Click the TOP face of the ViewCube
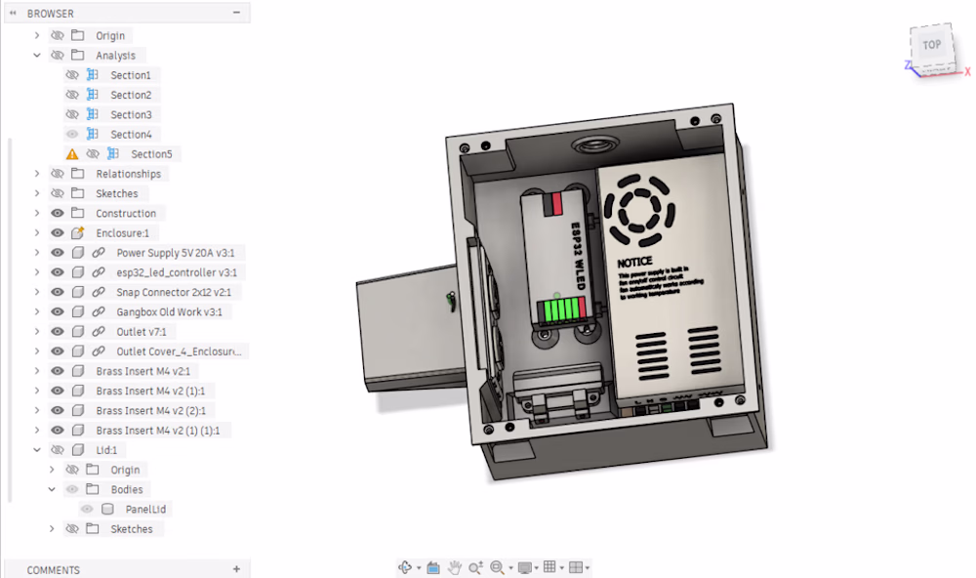 point(931,45)
